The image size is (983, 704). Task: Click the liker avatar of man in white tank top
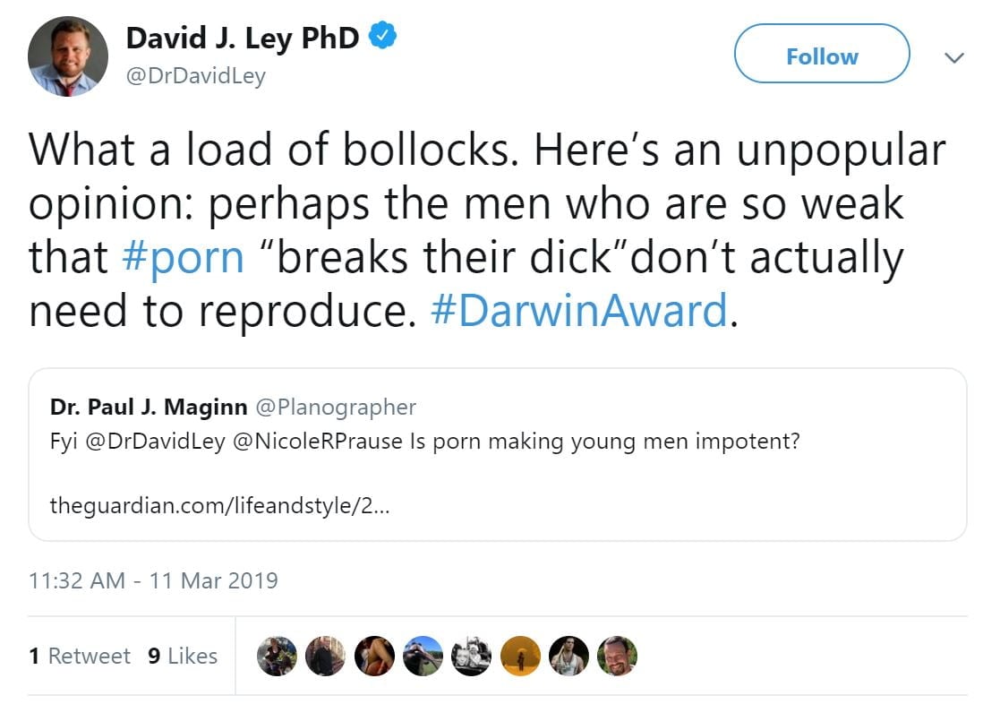(568, 656)
